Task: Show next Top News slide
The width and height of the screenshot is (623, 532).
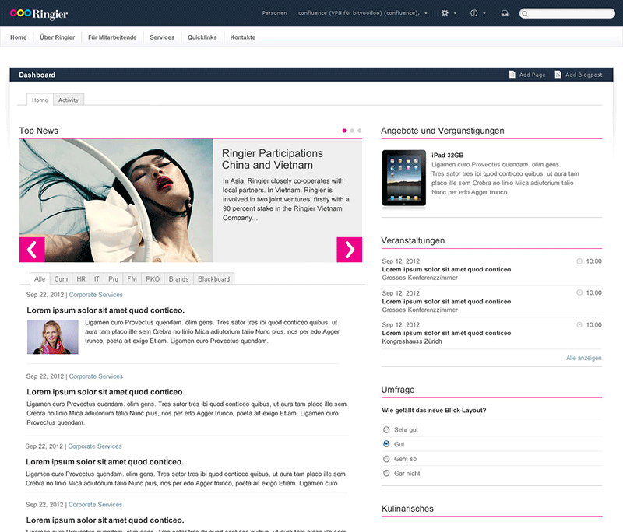Action: tap(349, 250)
